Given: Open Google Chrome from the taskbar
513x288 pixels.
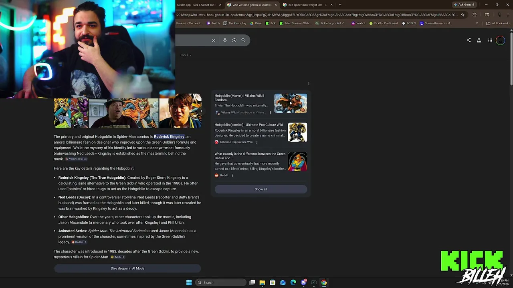Looking at the screenshot, I should [324, 282].
